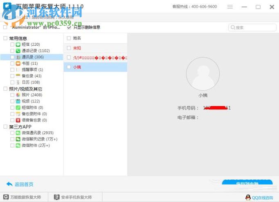The image size is (279, 202).
Task: Select 备忘录 (43) category
Action: (x=32, y=76)
